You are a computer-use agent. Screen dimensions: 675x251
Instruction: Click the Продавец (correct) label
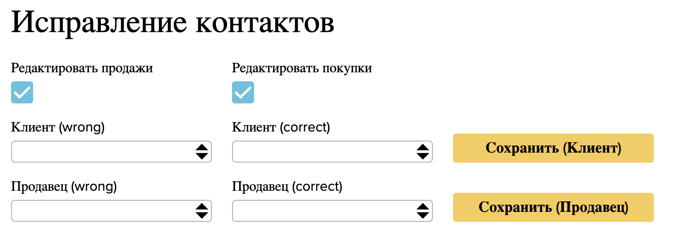tap(287, 187)
